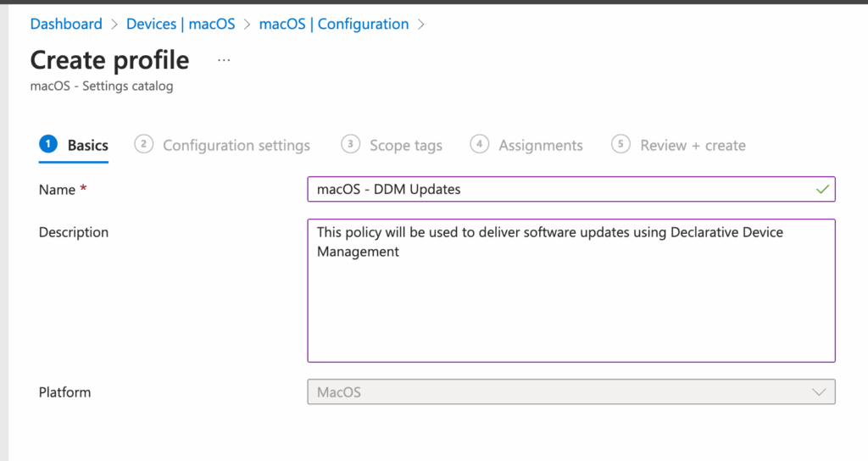Click the step 3 circle icon
Image resolution: width=868 pixels, height=461 pixels.
click(x=350, y=144)
